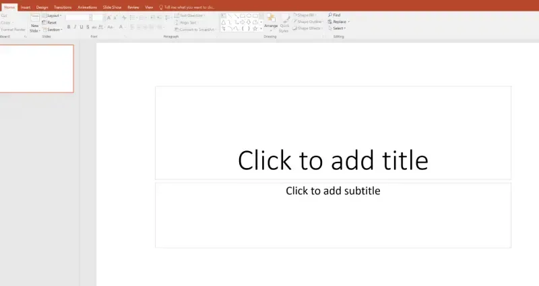Click Decrease Font Size icon

pyautogui.click(x=115, y=18)
